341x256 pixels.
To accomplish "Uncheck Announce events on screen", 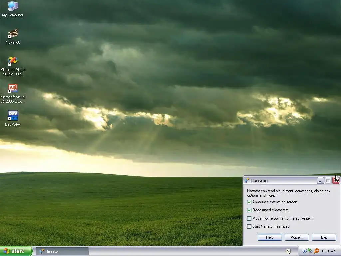I will click(x=249, y=202).
